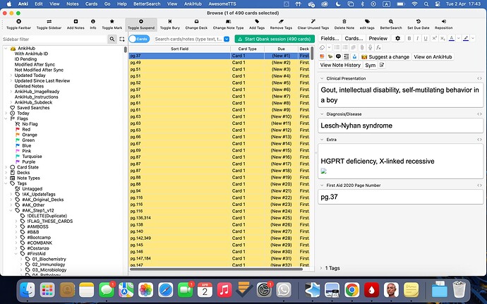Click Toggle Bury toolbar icon
The width and height of the screenshot is (487, 304).
pyautogui.click(x=170, y=21)
